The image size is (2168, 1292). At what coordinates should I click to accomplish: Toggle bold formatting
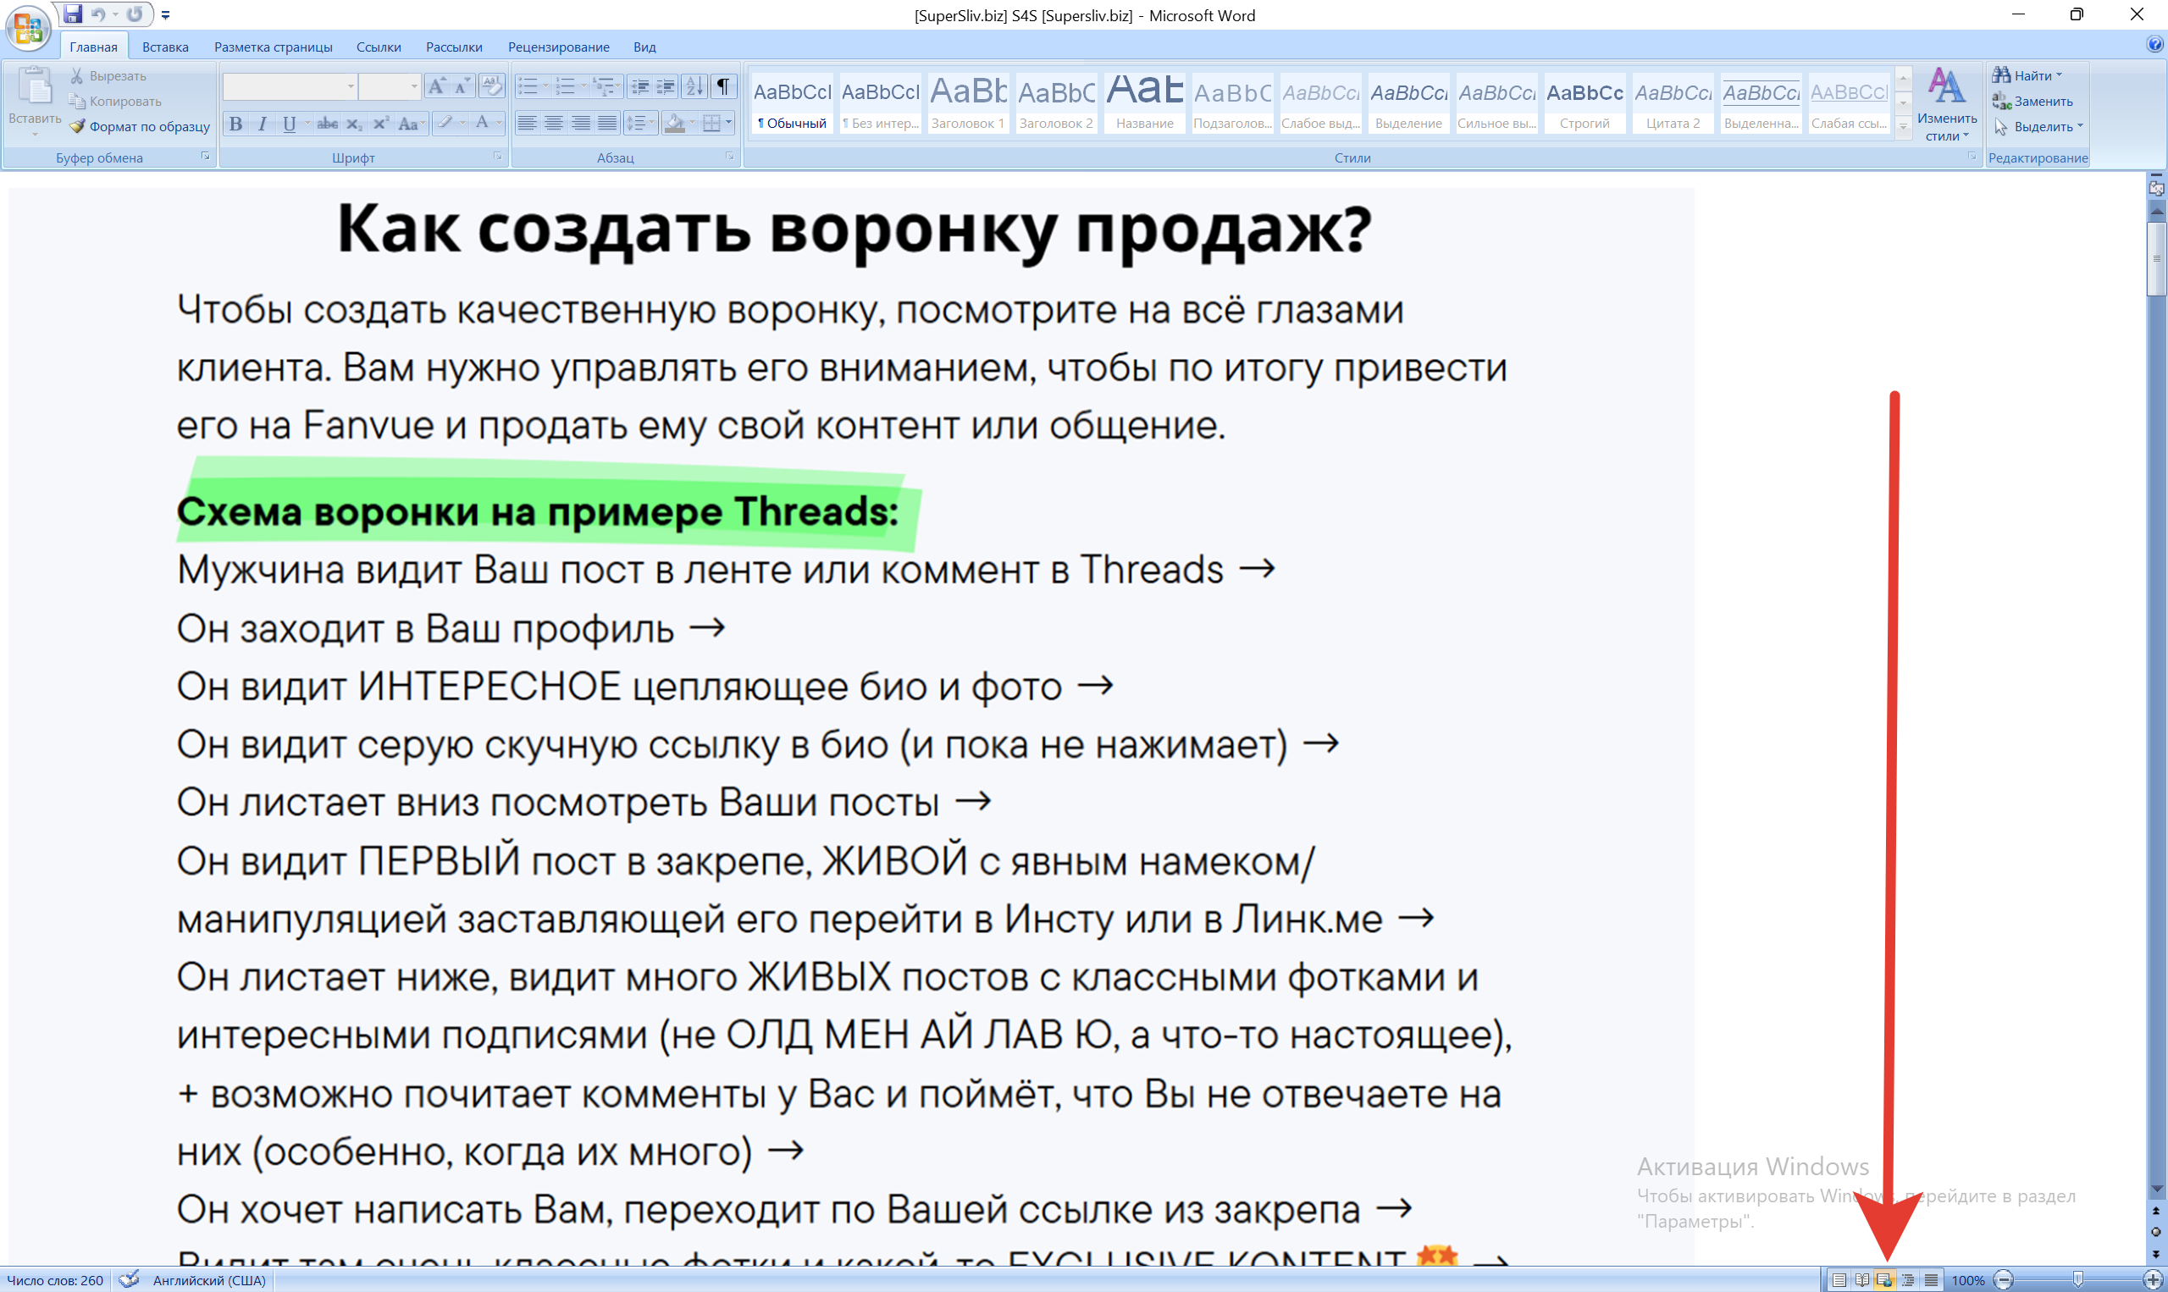tap(235, 124)
